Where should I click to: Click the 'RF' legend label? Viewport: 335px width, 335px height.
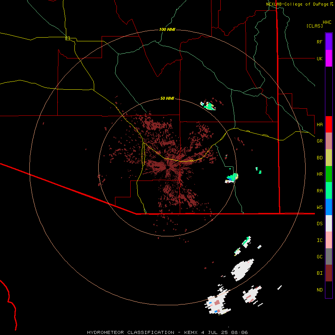point(319,42)
